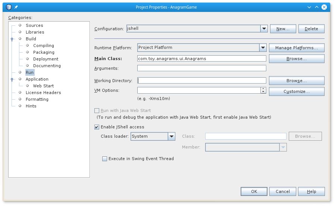Viewport: 335px width, 206px height.
Task: Collapse the Application tree node
Action: click(x=12, y=79)
